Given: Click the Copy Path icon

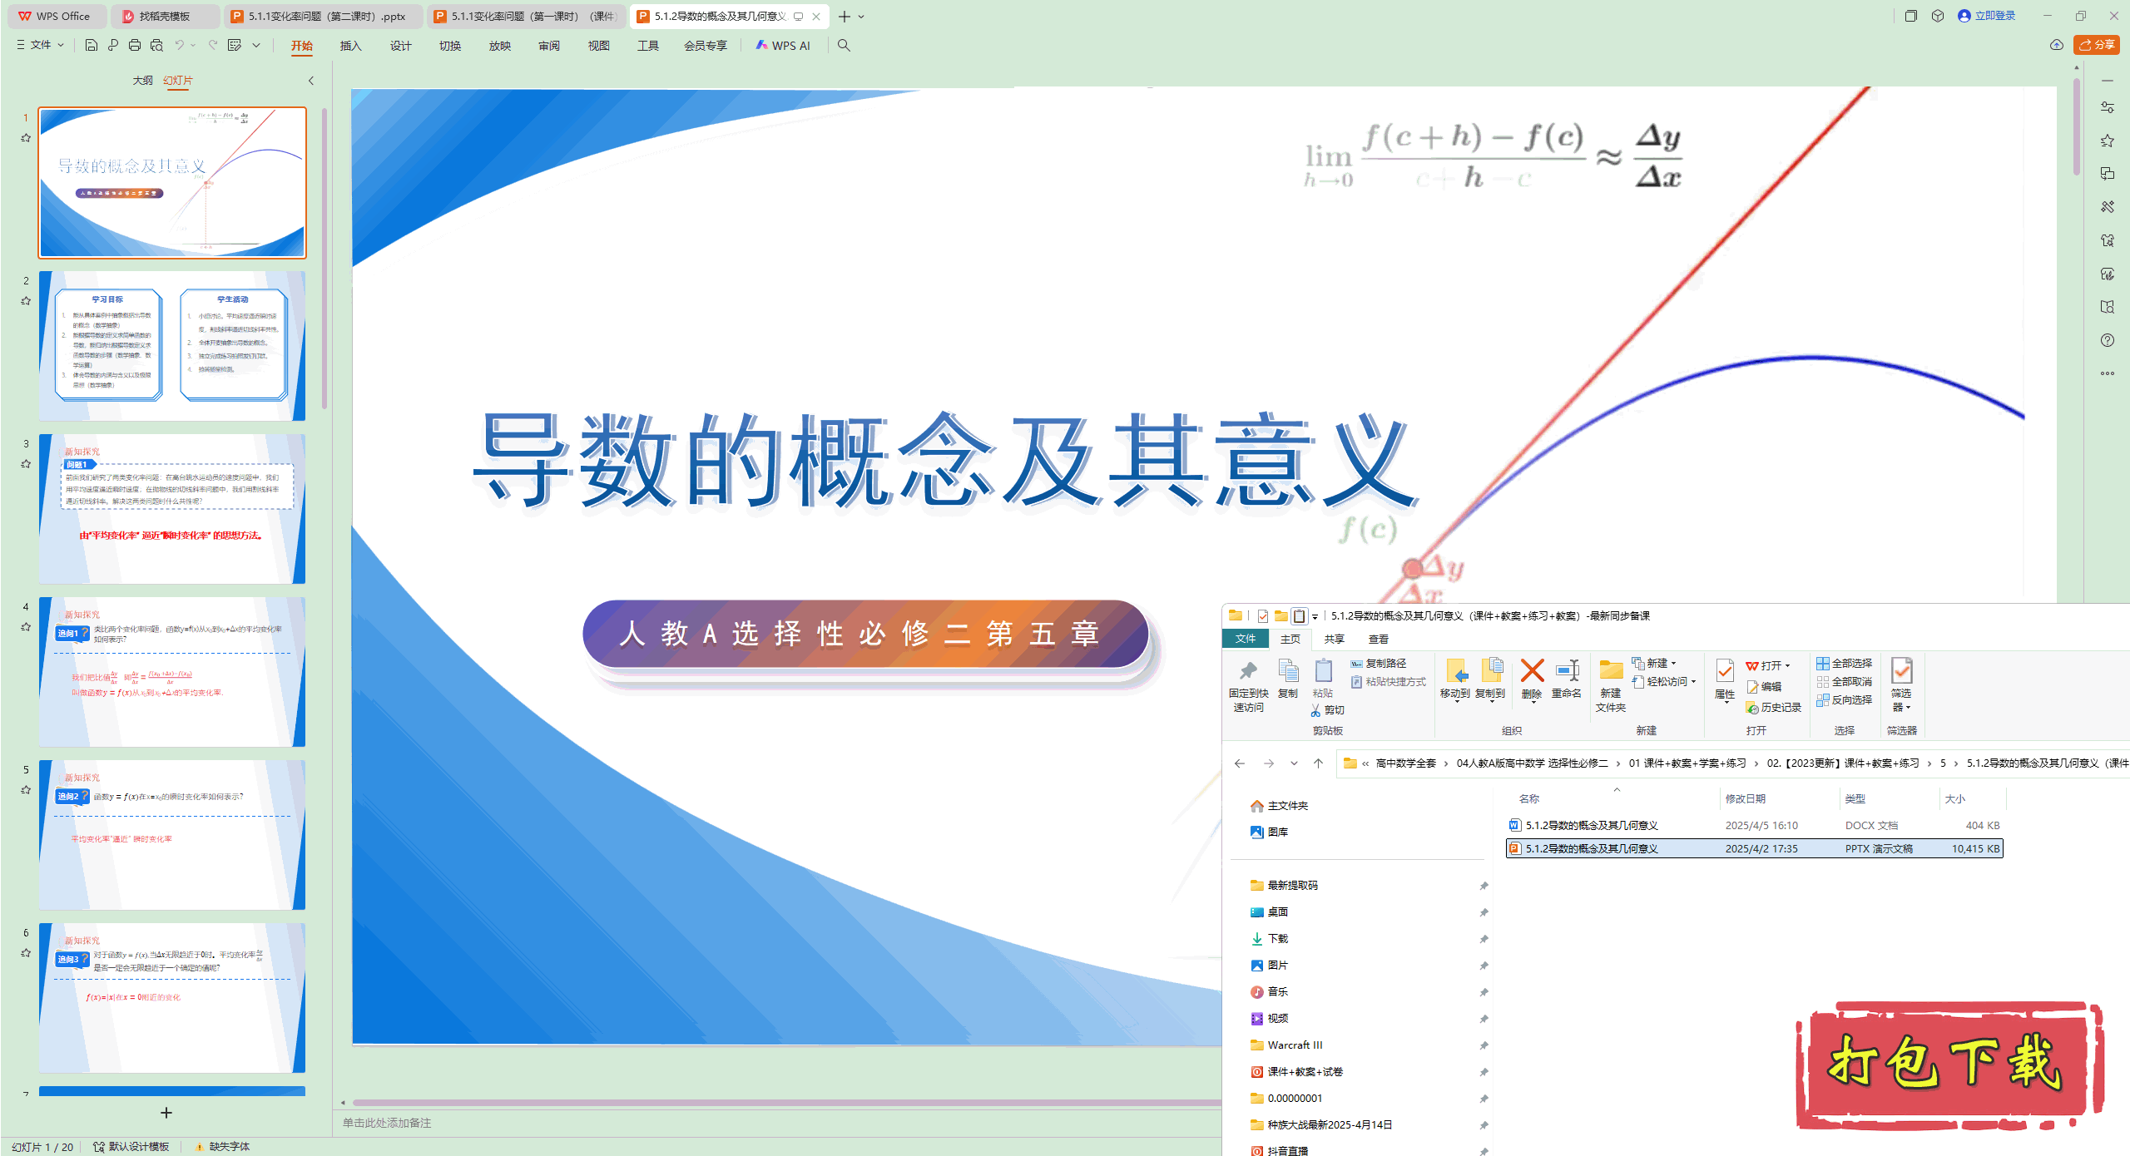Looking at the screenshot, I should (1356, 664).
